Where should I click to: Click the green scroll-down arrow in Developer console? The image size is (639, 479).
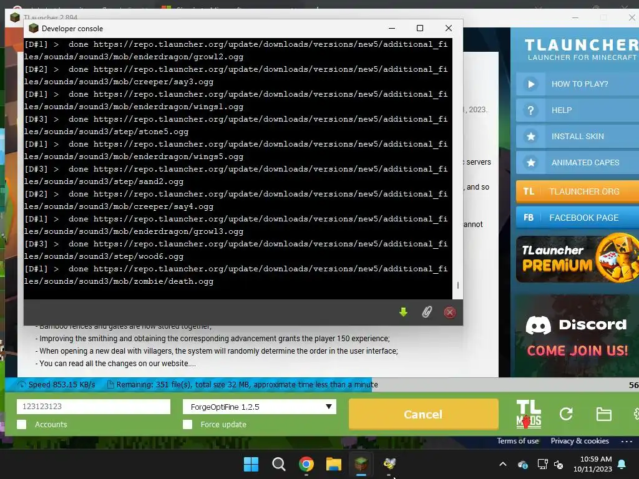[x=403, y=312]
